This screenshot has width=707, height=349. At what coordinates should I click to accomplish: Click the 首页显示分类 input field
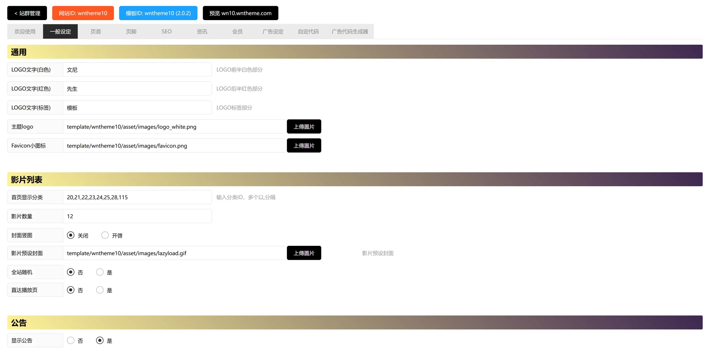(x=137, y=197)
